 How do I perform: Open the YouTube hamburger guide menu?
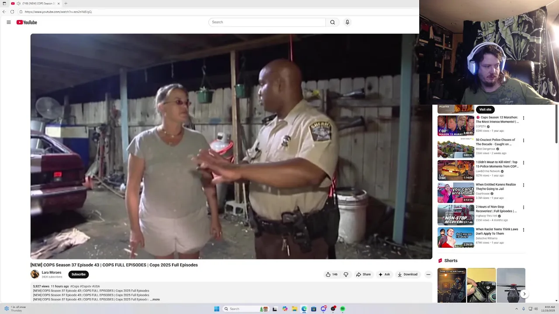click(x=8, y=22)
